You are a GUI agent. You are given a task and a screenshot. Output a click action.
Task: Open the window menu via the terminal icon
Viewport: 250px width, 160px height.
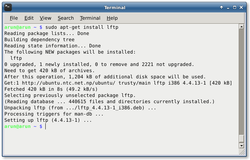(x=7, y=7)
